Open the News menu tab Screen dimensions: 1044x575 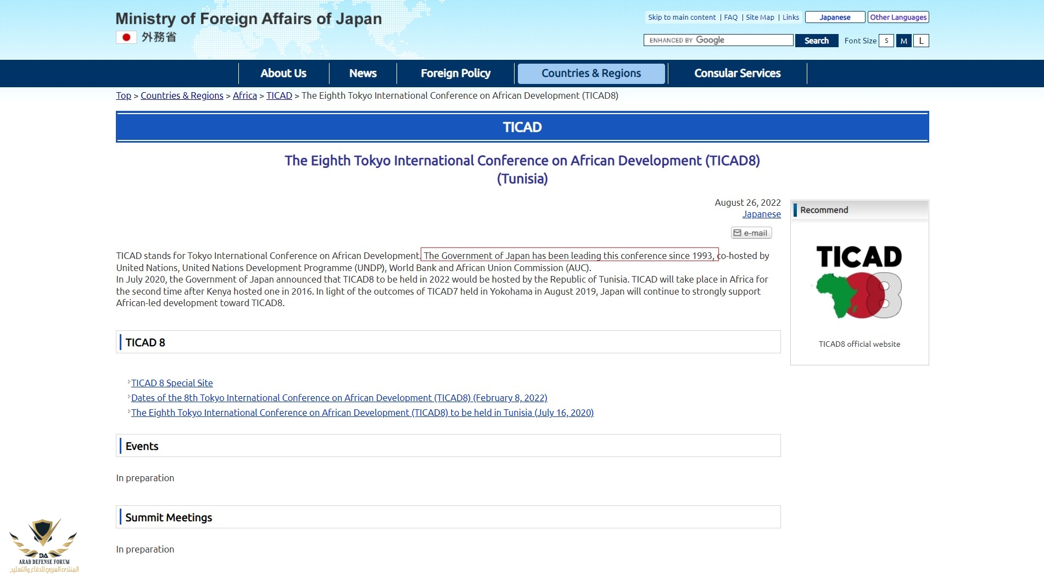click(362, 74)
